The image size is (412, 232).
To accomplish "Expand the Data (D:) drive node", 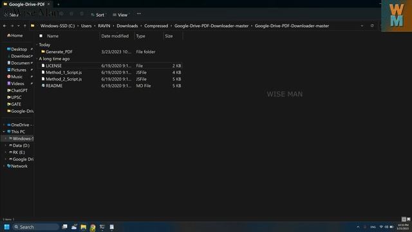I will [6, 146].
